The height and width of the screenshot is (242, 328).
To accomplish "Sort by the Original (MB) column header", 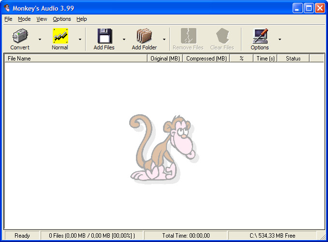I will (x=165, y=59).
